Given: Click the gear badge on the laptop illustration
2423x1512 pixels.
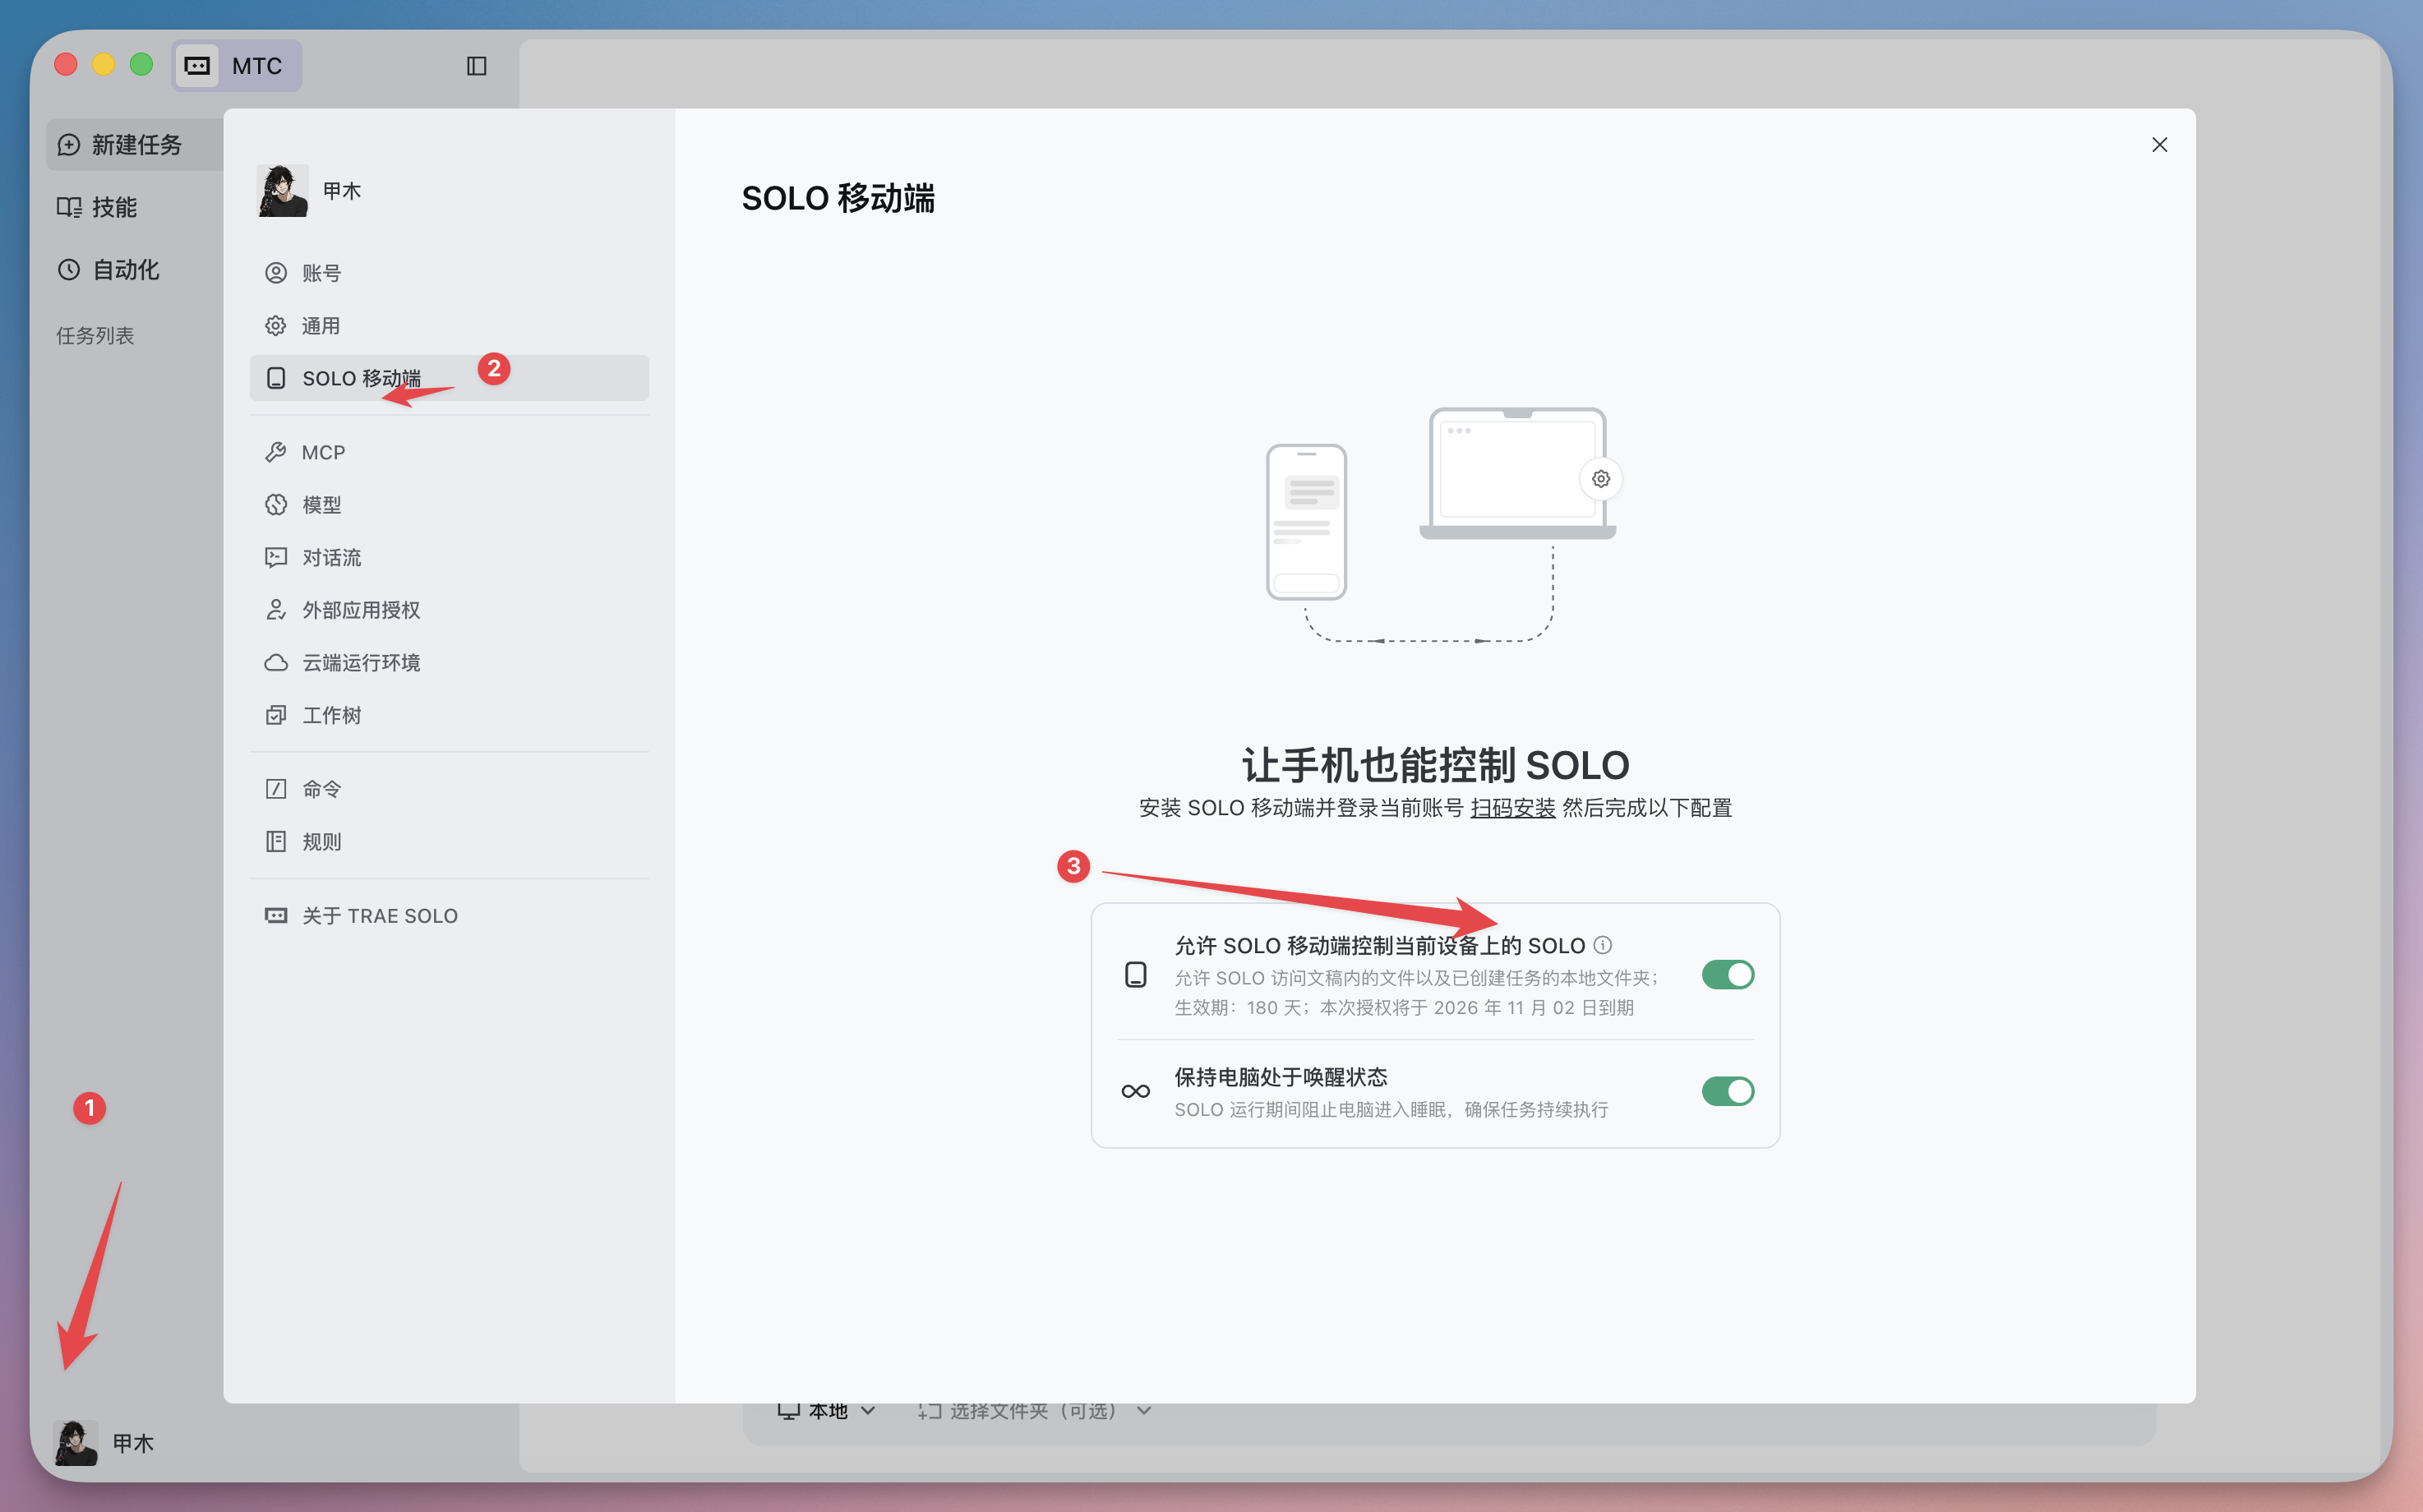Looking at the screenshot, I should (x=1601, y=479).
